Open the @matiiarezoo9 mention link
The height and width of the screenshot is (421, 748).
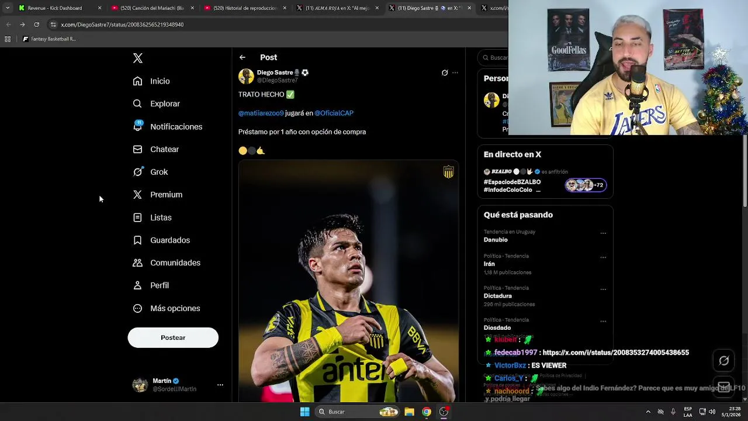pyautogui.click(x=261, y=113)
